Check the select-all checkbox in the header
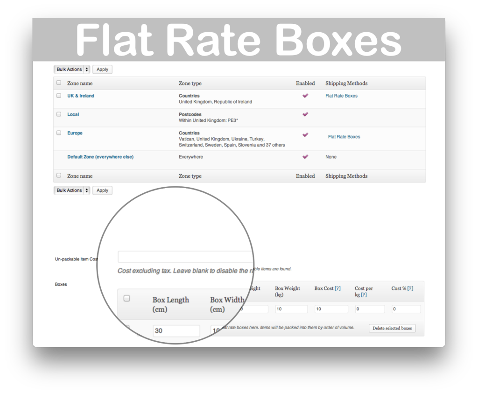Image resolution: width=478 pixels, height=394 pixels. 59,82
